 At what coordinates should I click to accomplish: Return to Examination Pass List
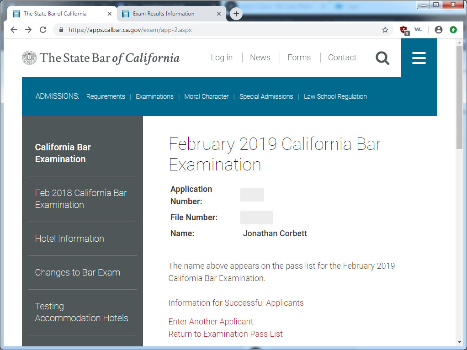(225, 334)
